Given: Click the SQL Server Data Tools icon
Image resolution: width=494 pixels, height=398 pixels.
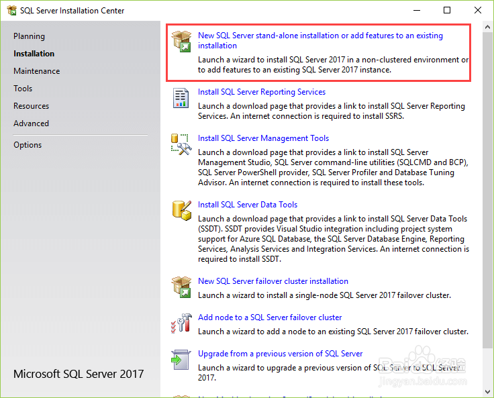Looking at the screenshot, I should (182, 211).
